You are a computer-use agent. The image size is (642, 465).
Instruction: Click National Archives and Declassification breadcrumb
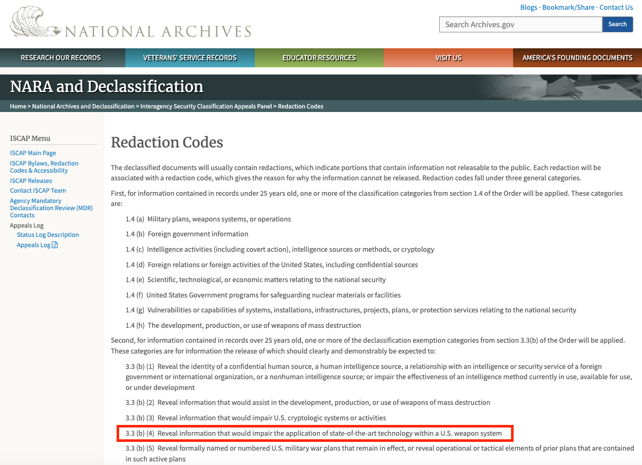tap(83, 106)
